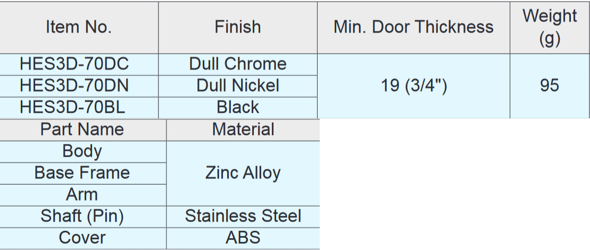
Task: Select the Dull Chrome finish cell
Action: click(x=238, y=64)
